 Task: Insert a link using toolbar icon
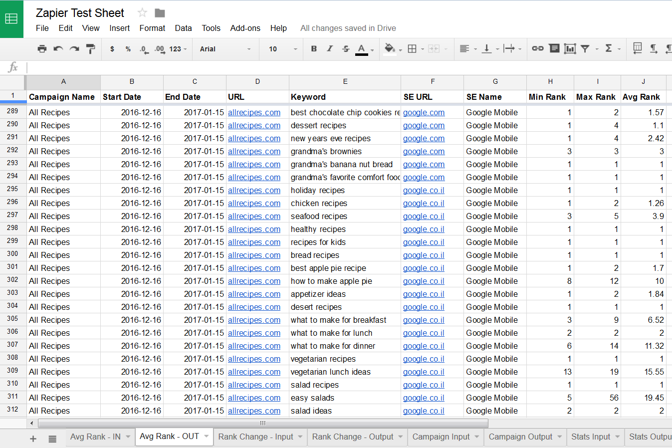(x=537, y=48)
